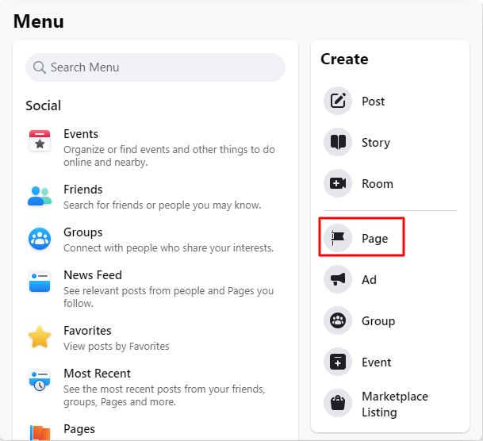Click the Events calendar star icon
The width and height of the screenshot is (483, 441).
click(40, 140)
